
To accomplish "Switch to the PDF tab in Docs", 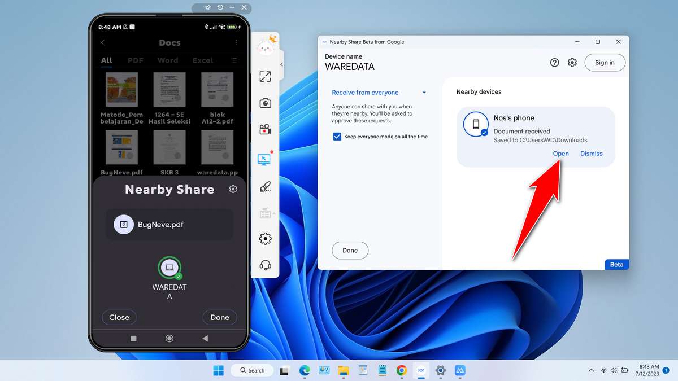I will pos(135,60).
